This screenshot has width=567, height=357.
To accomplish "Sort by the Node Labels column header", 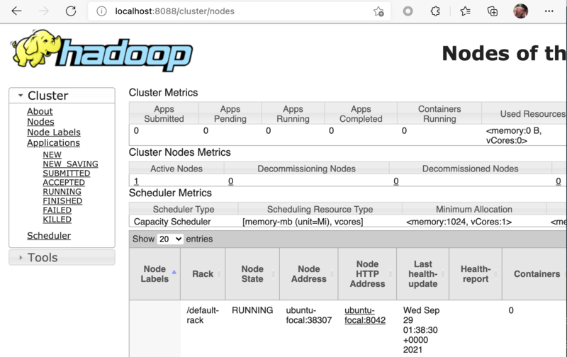I will point(155,274).
